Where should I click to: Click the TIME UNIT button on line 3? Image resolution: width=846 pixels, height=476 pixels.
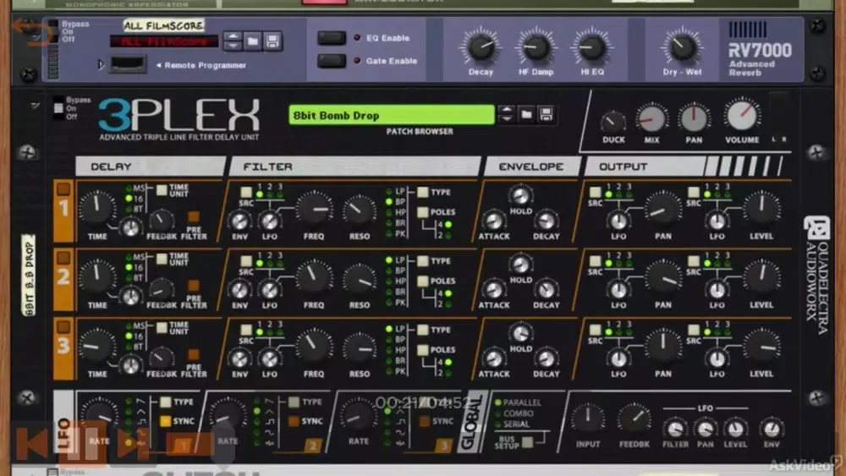pyautogui.click(x=162, y=328)
